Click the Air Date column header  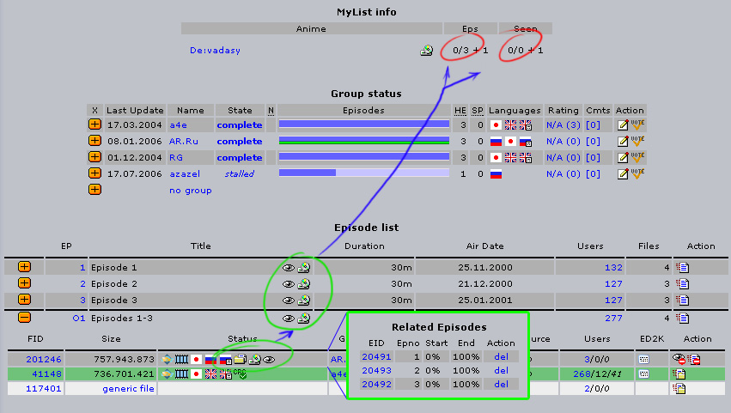pos(481,246)
